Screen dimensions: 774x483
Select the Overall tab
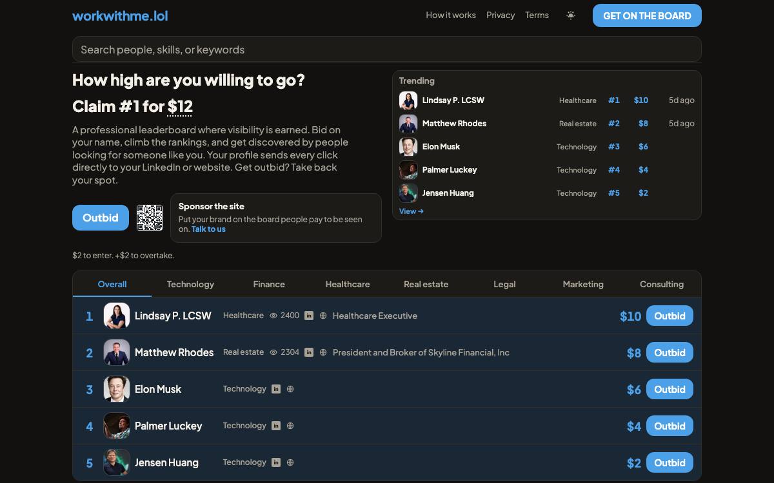[x=112, y=284]
